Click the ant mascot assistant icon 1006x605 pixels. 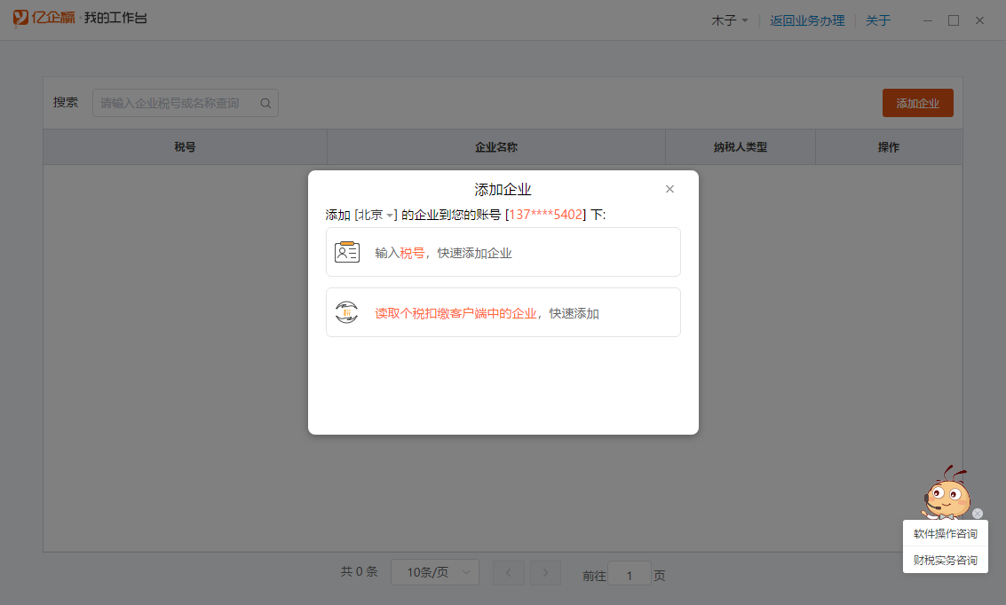click(x=947, y=493)
